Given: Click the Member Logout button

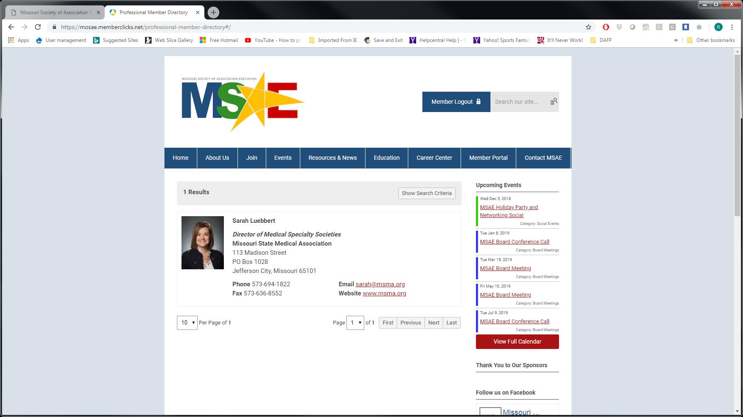Looking at the screenshot, I should (x=456, y=102).
